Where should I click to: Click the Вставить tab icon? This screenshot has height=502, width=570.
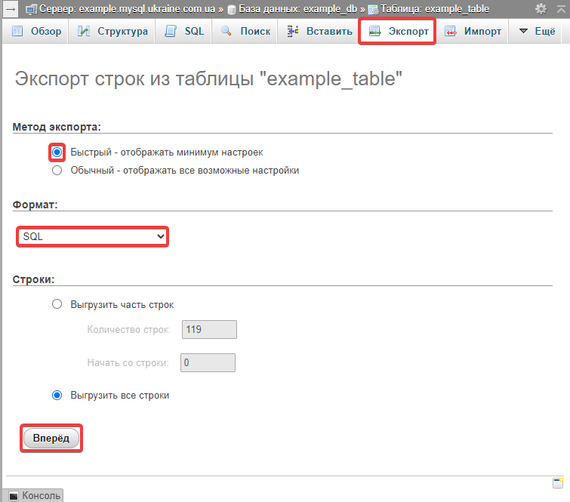293,32
